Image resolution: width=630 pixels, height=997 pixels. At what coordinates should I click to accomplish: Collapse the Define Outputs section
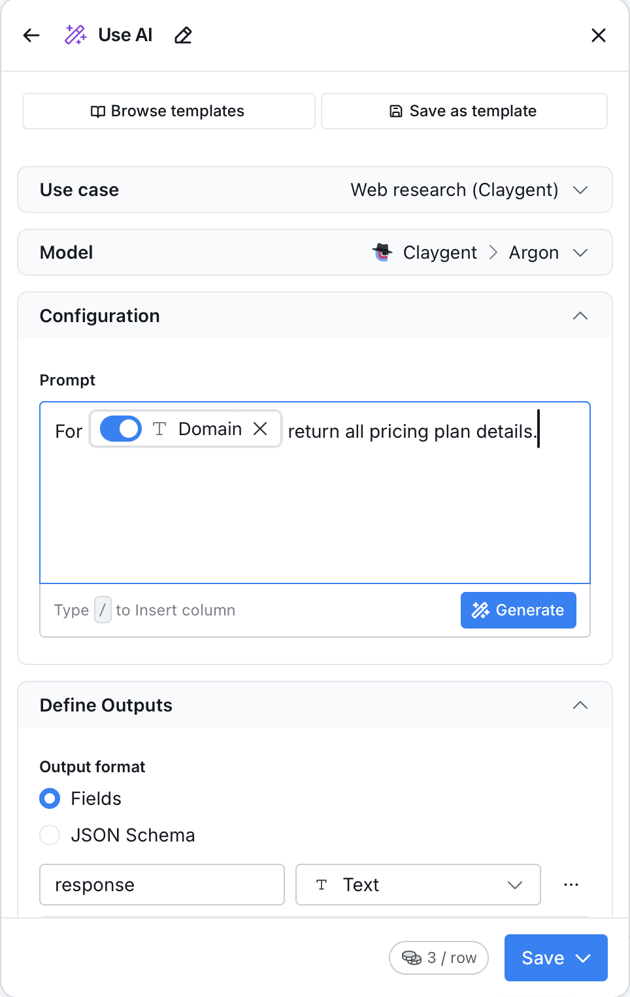[x=580, y=705]
